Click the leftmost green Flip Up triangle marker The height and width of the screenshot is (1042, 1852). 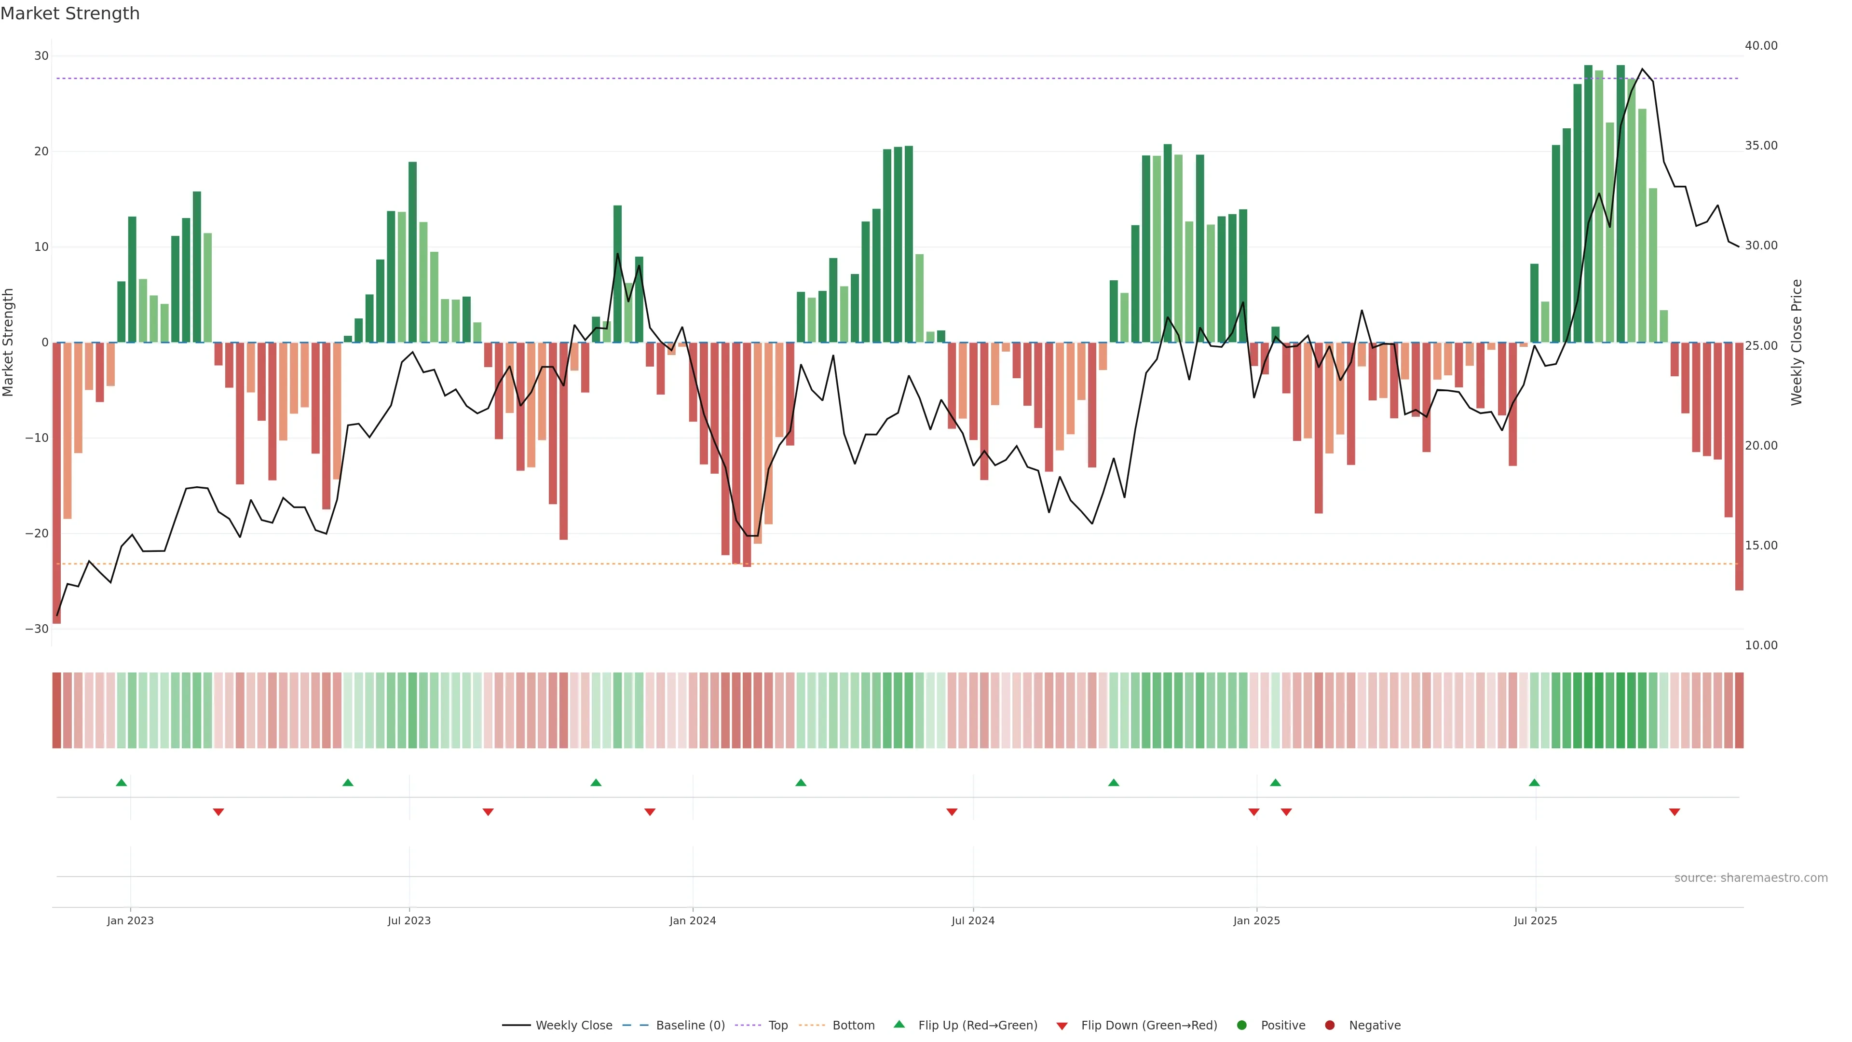[122, 782]
